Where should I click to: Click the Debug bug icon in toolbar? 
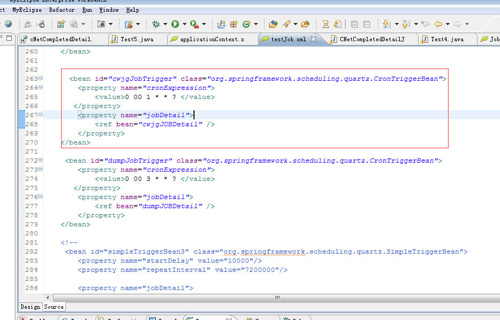(x=156, y=24)
